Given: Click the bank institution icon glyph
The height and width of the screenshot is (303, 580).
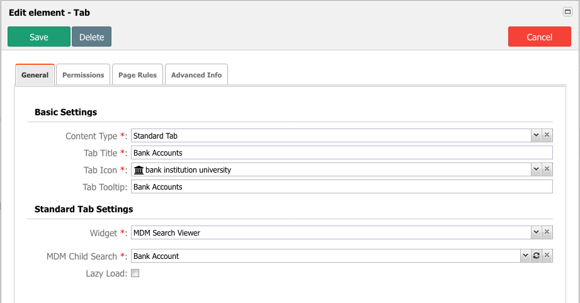Looking at the screenshot, I should point(139,170).
